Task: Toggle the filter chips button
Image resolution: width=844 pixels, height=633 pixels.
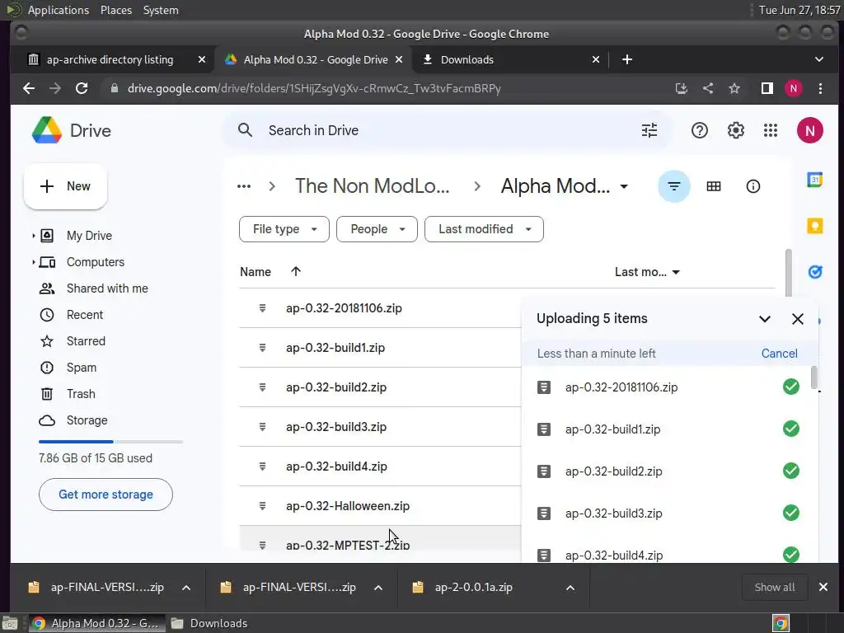Action: 673,186
